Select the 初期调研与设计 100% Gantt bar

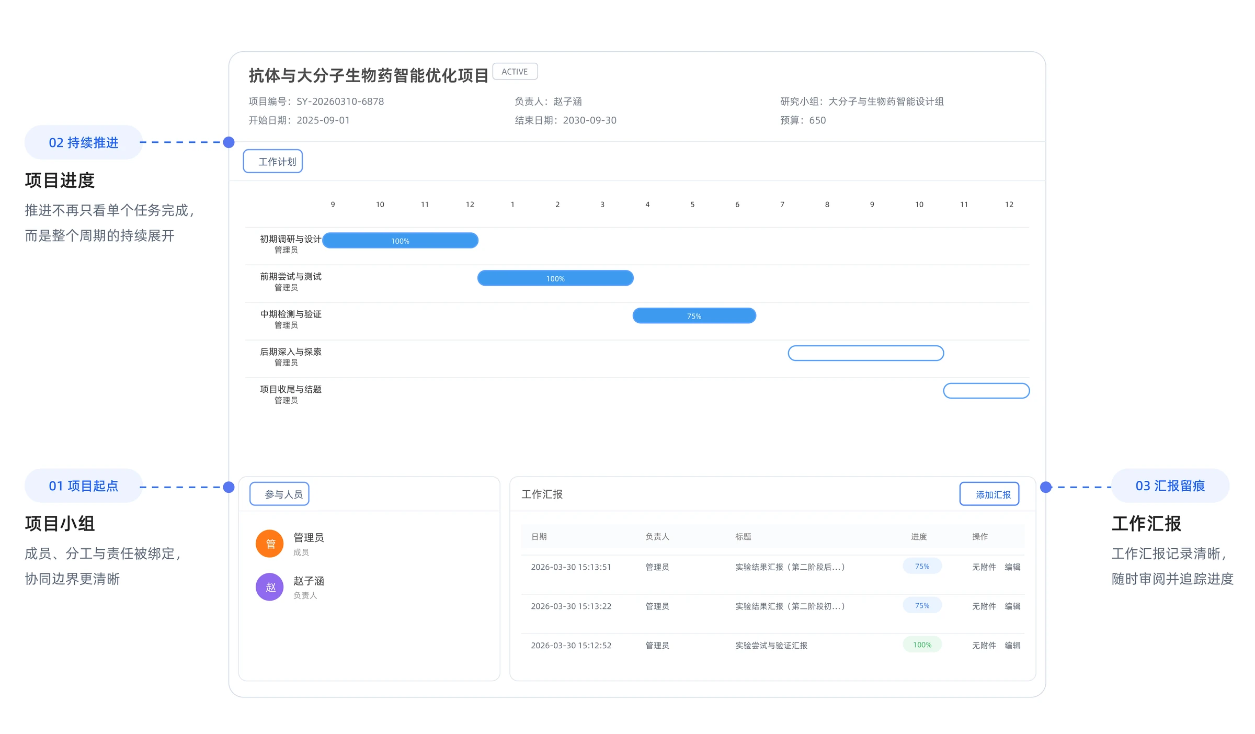point(401,241)
